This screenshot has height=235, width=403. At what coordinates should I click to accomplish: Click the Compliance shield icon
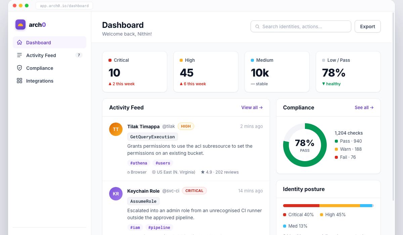19,68
